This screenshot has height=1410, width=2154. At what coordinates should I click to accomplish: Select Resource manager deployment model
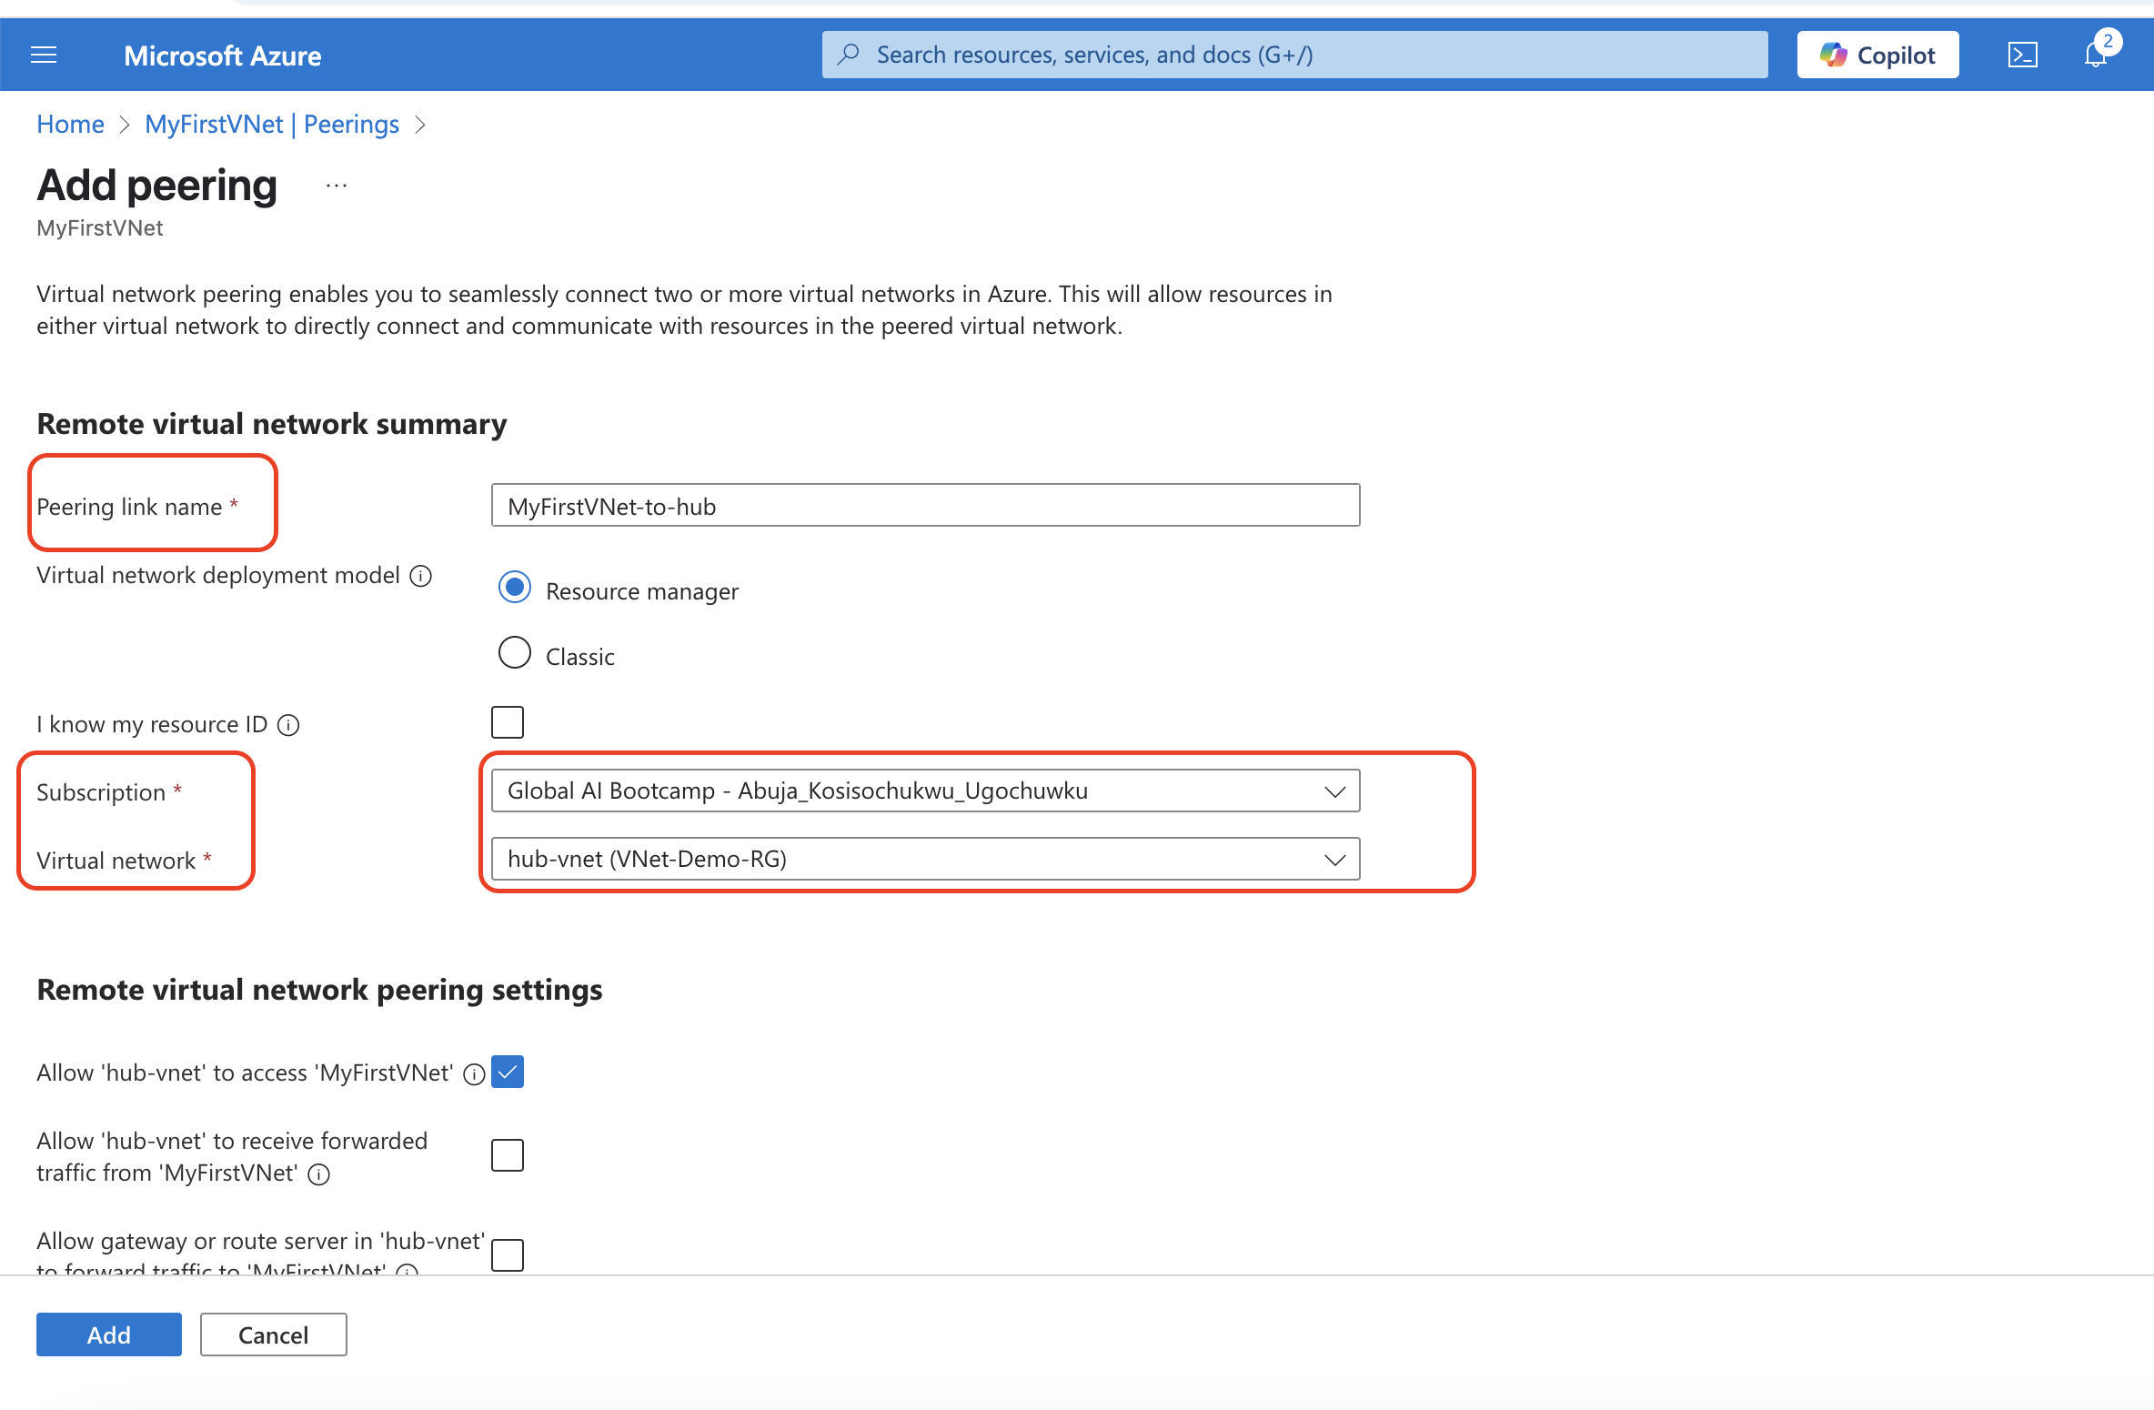[x=515, y=588]
